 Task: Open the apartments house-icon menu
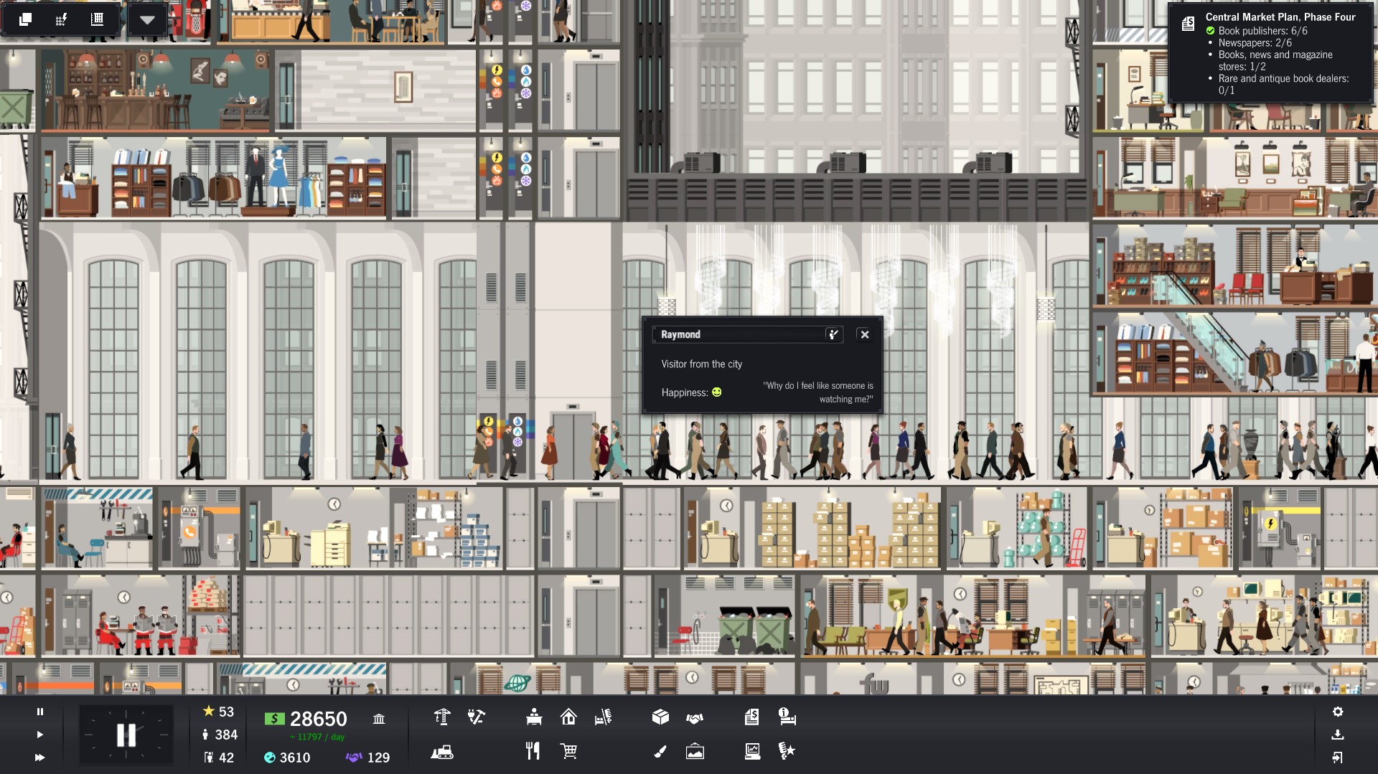569,717
